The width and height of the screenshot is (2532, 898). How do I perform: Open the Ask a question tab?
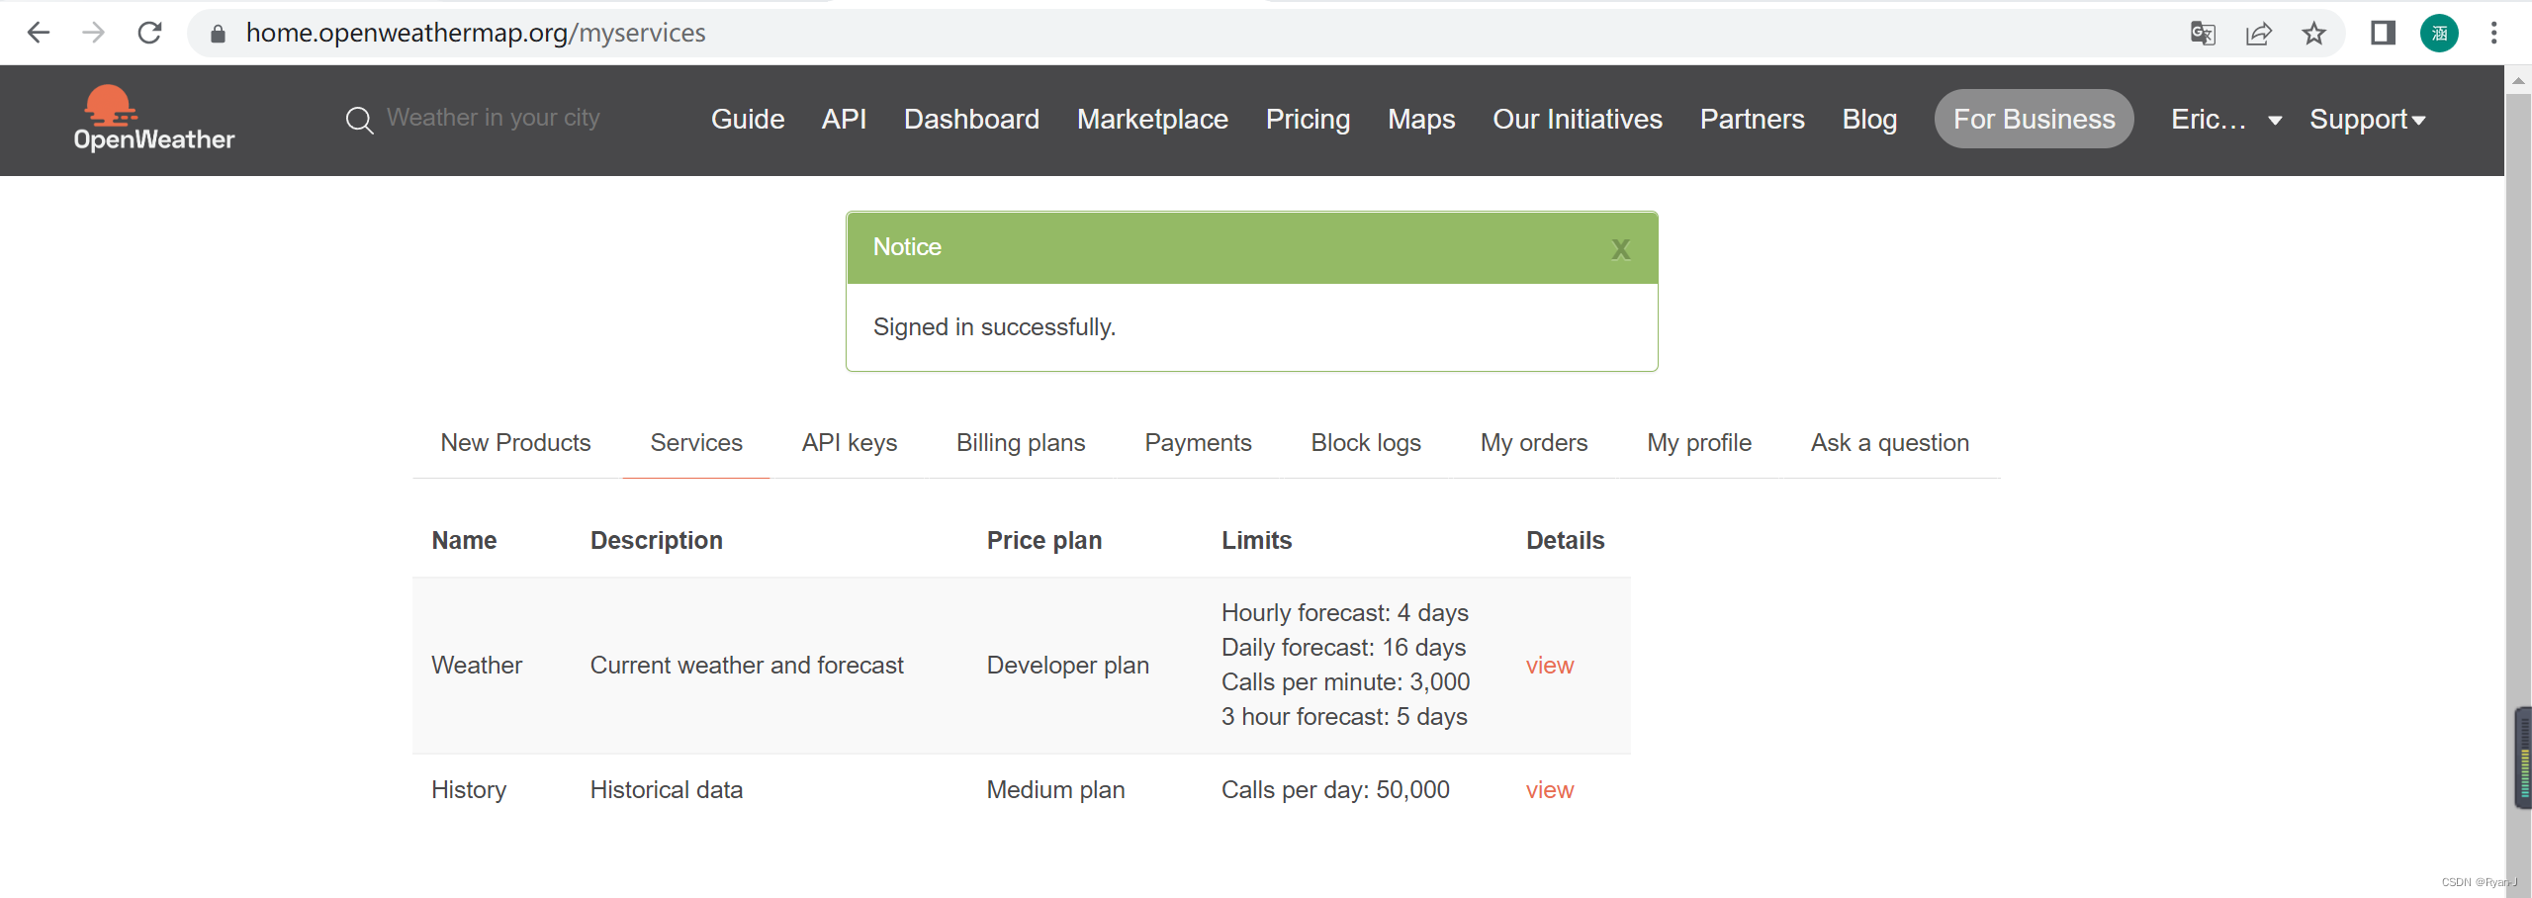coord(1890,442)
